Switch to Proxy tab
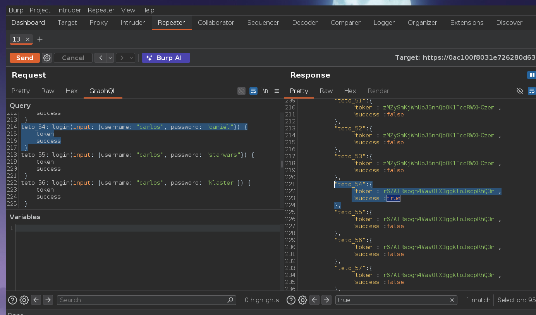The image size is (536, 315). (99, 22)
